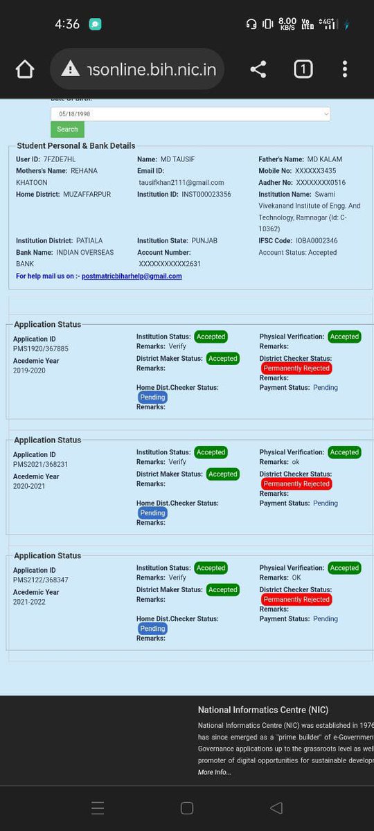Click Pending checker badge for 2020-2021 application

152,513
